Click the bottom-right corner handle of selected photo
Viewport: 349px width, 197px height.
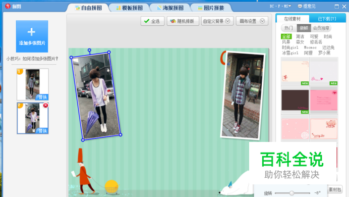(121, 135)
